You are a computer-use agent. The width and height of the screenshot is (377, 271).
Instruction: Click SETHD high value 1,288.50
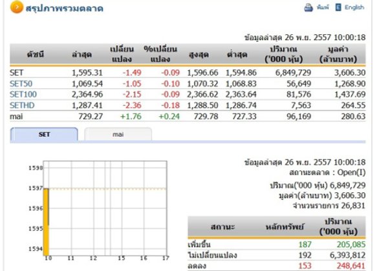tap(202, 105)
